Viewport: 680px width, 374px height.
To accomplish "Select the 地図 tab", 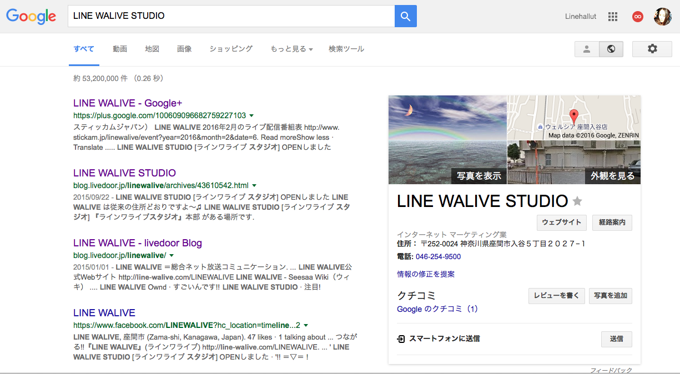I will 152,49.
